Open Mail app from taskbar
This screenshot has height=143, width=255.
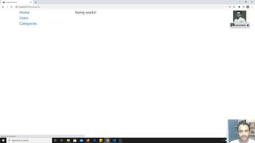tap(81, 140)
